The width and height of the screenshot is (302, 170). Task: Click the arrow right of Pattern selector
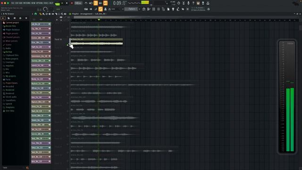[140, 9]
